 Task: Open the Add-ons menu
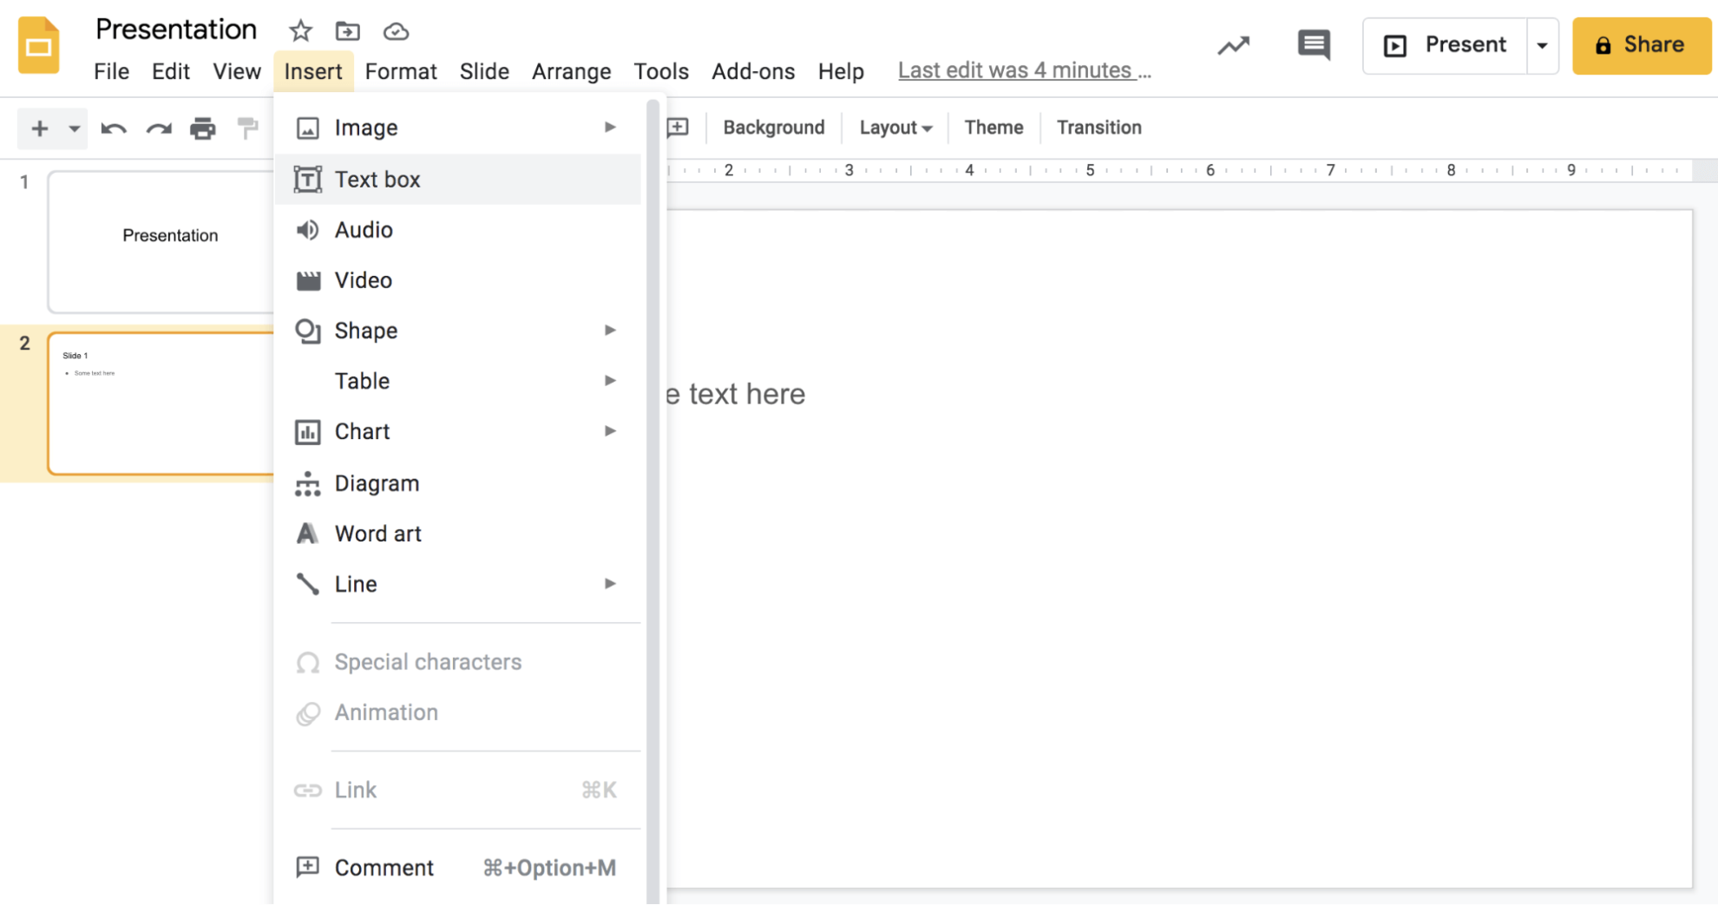[753, 71]
